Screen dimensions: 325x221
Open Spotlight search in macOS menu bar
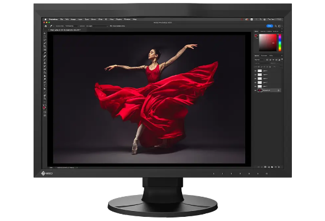point(261,19)
